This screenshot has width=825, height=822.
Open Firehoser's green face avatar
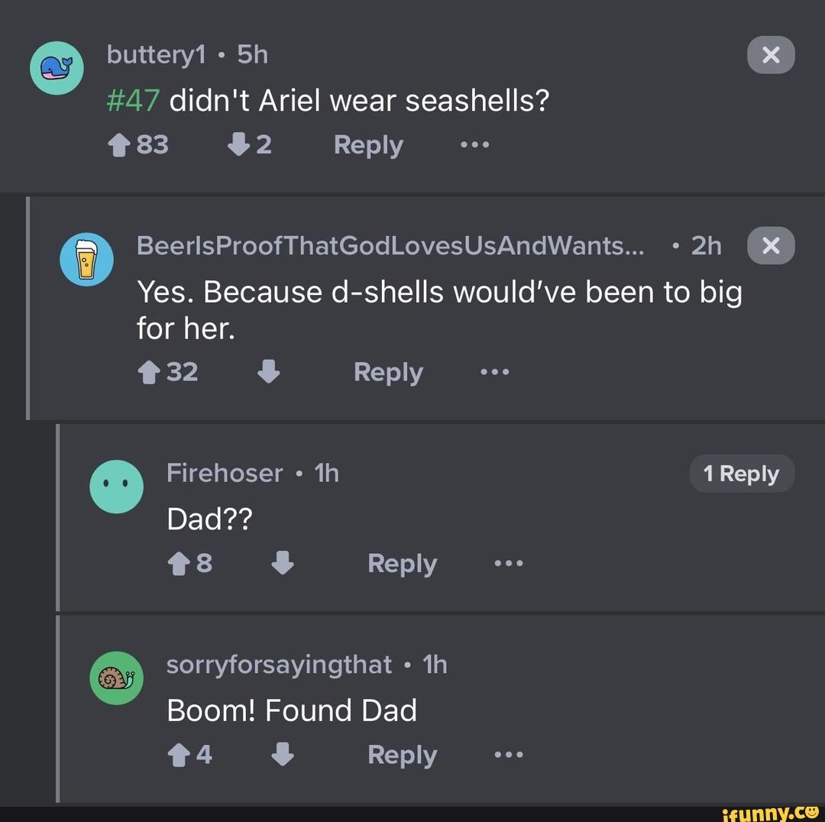coord(117,486)
